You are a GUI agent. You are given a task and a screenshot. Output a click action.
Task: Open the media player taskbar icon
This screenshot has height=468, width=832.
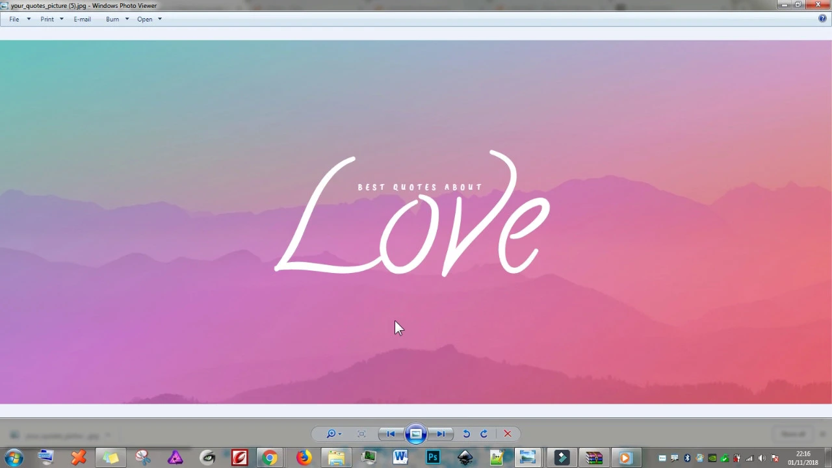coord(625,458)
